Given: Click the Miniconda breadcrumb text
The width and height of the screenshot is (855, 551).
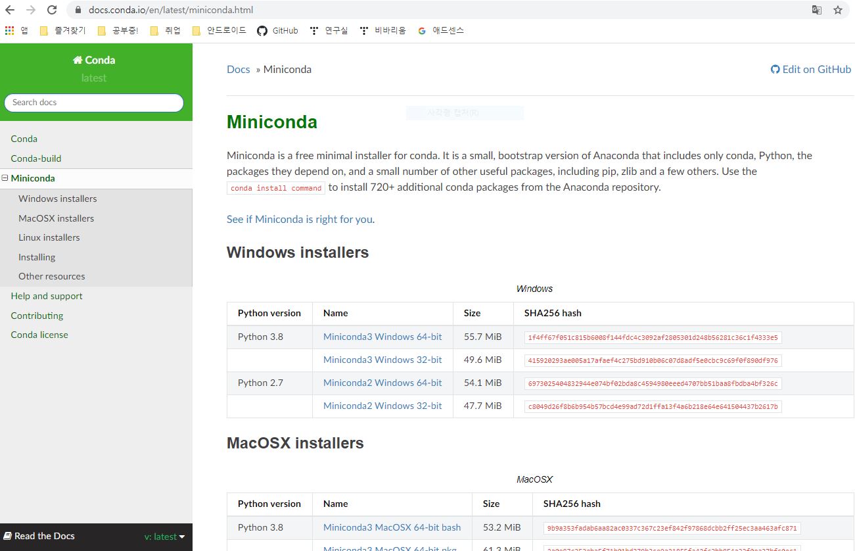Looking at the screenshot, I should click(x=288, y=70).
